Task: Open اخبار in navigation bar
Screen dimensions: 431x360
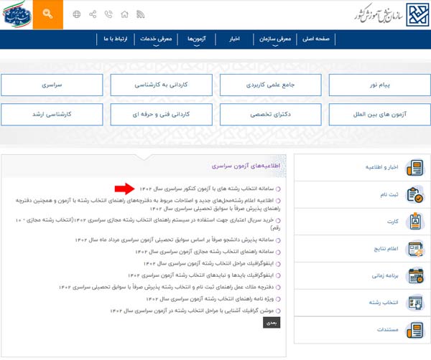Action: point(231,39)
